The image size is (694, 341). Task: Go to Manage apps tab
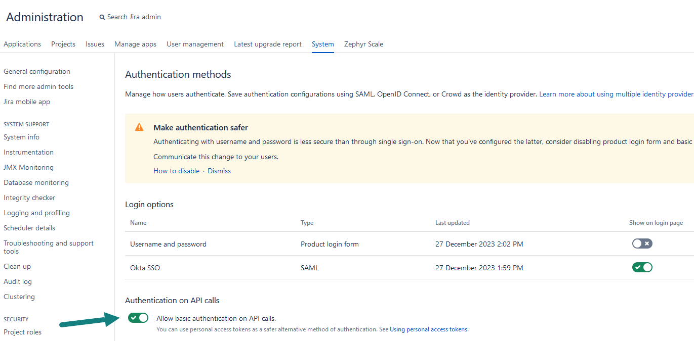coord(135,44)
